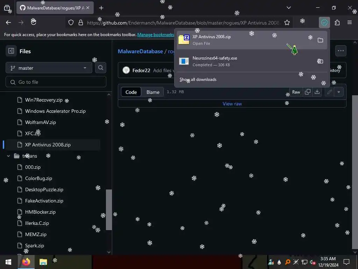
Task: Open the tracking protection shield icon
Action: [71, 22]
